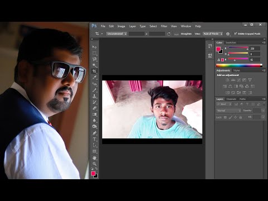Select the Path Selection tool
Screen dimensions: 268x201
click(x=94, y=145)
